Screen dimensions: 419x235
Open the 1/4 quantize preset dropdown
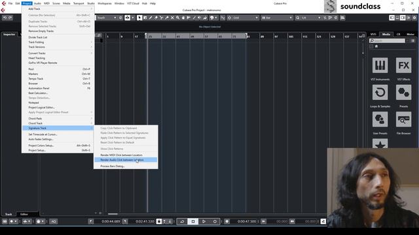point(310,18)
